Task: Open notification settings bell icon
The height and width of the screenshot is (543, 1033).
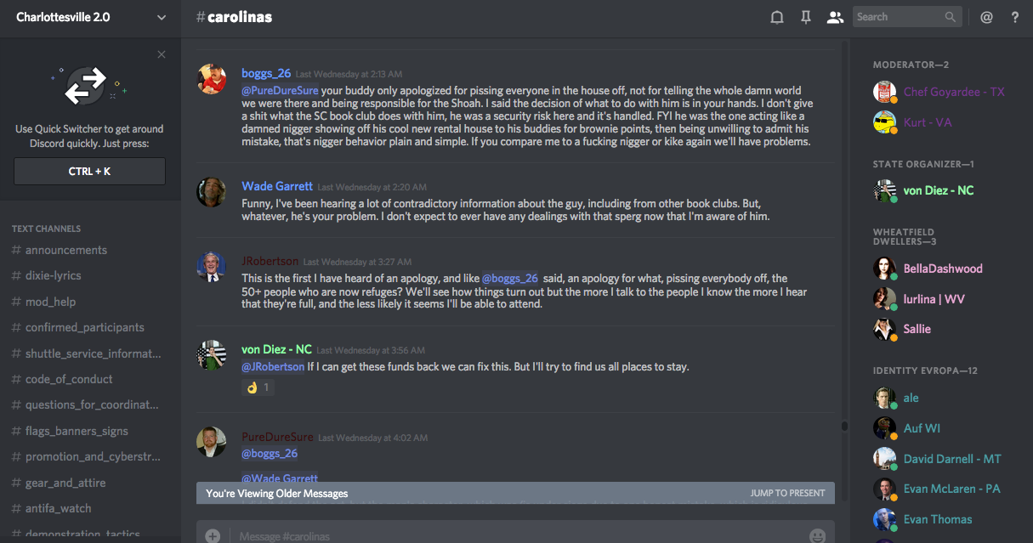Action: point(776,17)
